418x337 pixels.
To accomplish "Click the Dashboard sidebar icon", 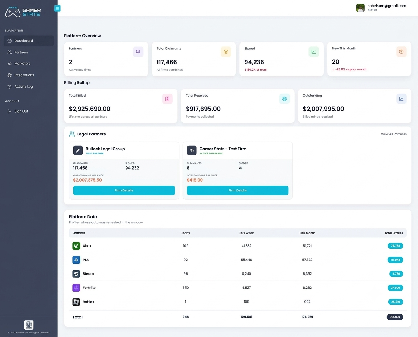I will click(9, 41).
